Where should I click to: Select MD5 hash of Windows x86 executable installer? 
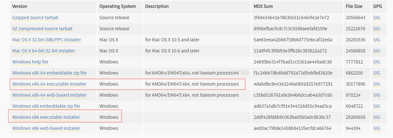(x=292, y=117)
